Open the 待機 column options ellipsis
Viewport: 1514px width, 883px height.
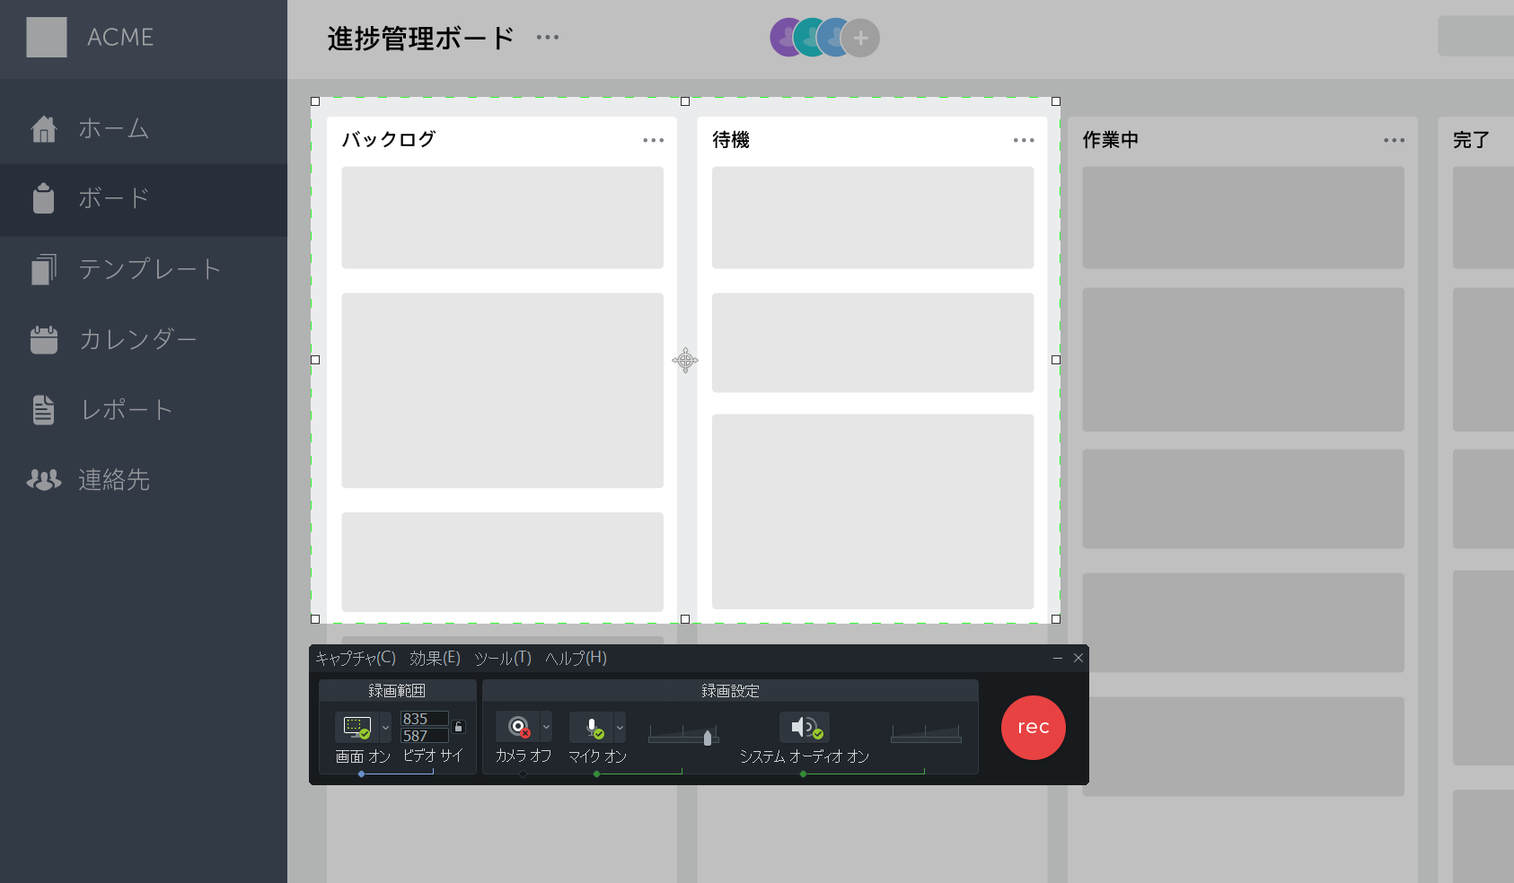click(x=1024, y=140)
